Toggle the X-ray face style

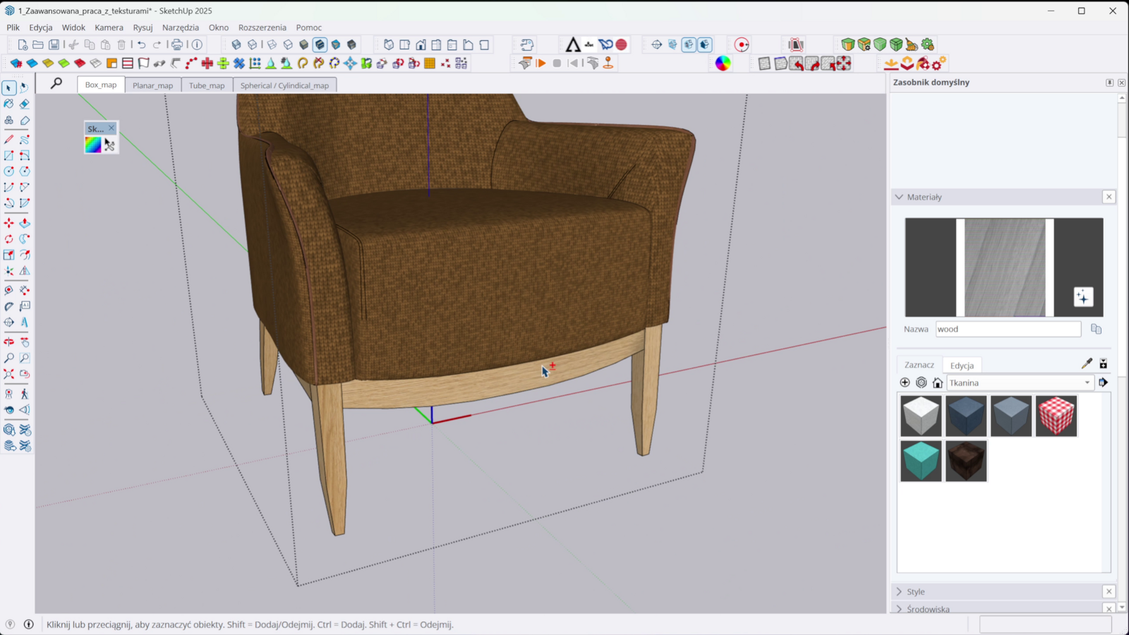pyautogui.click(x=236, y=44)
